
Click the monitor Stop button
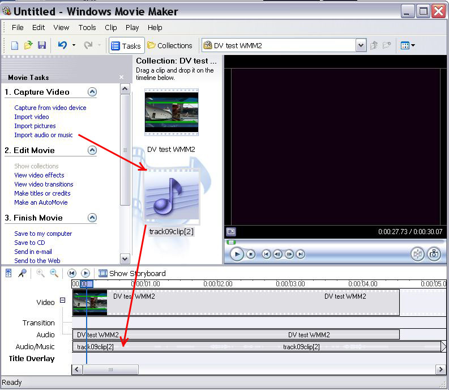(x=251, y=255)
